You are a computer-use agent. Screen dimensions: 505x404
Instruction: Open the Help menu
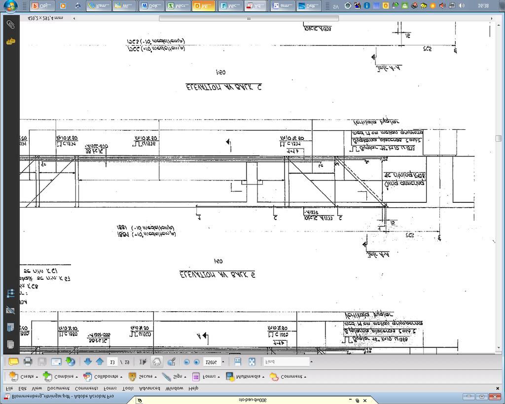(193, 388)
